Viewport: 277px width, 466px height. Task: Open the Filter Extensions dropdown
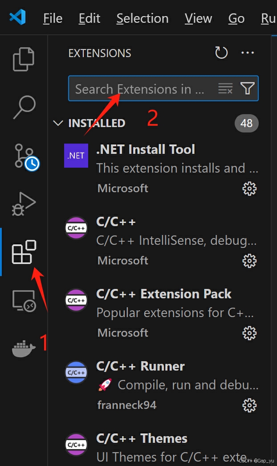[247, 89]
